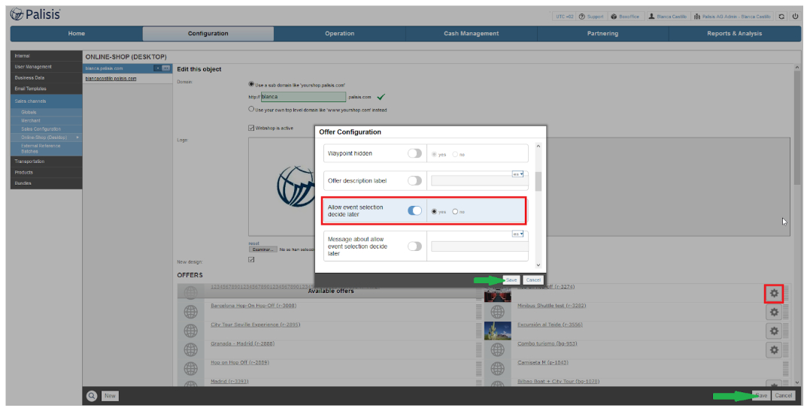
Task: Click the Offer description label text field
Action: [x=480, y=180]
